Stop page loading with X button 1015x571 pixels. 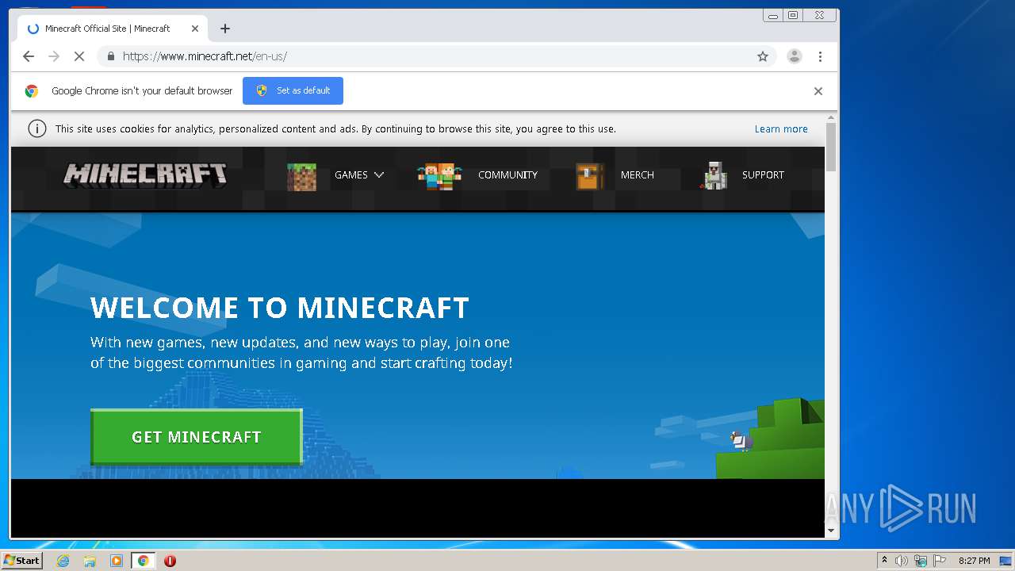tap(79, 56)
